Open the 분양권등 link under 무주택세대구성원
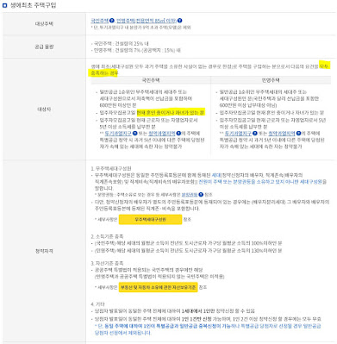 [190, 195]
